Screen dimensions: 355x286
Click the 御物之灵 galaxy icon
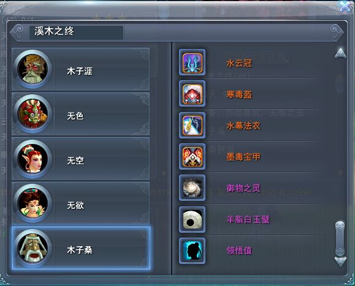coord(193,187)
